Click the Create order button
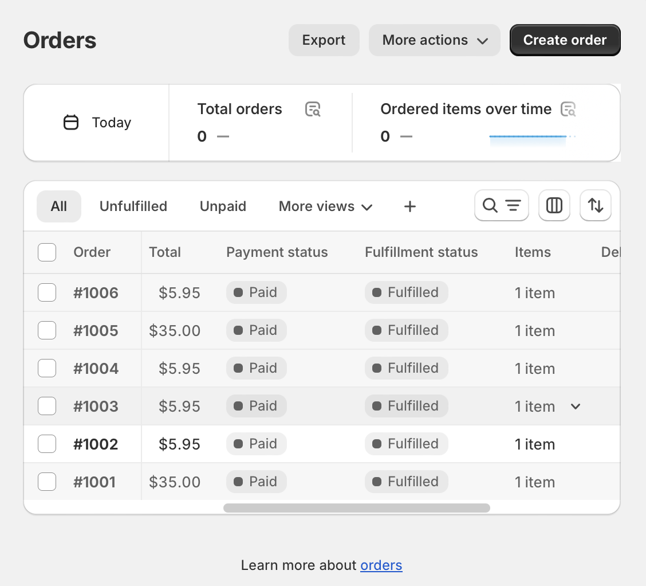The image size is (646, 586). point(565,40)
